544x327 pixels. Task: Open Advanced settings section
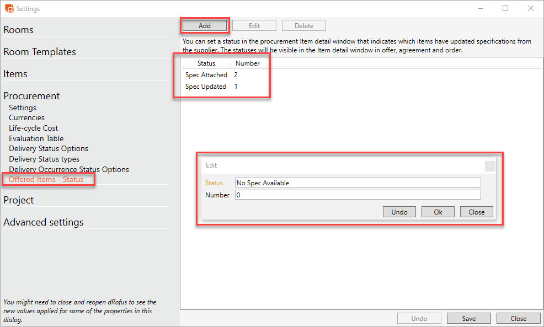click(44, 222)
